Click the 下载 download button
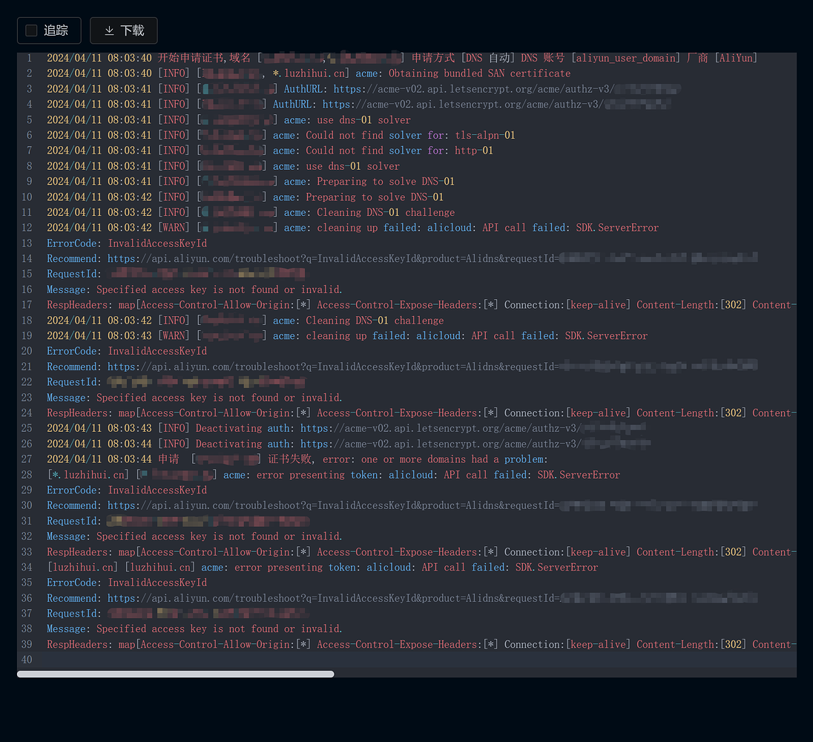Image resolution: width=813 pixels, height=742 pixels. pyautogui.click(x=123, y=30)
